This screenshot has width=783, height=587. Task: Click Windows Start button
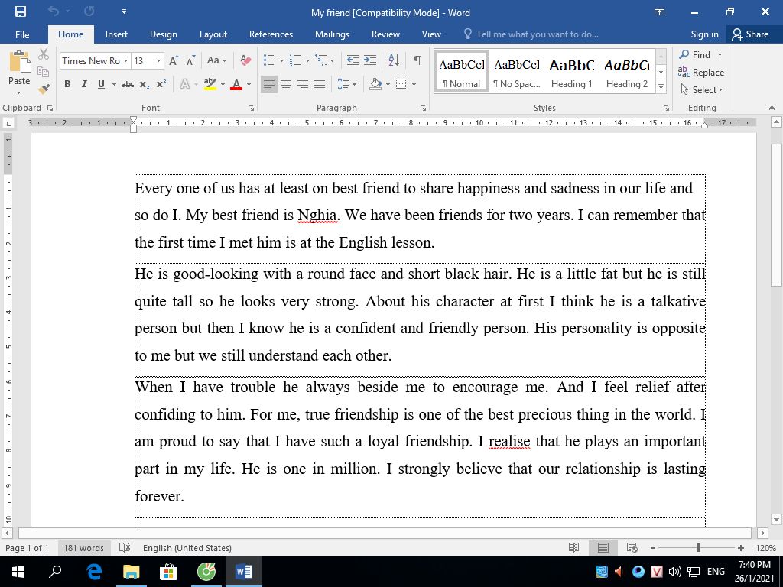(18, 572)
